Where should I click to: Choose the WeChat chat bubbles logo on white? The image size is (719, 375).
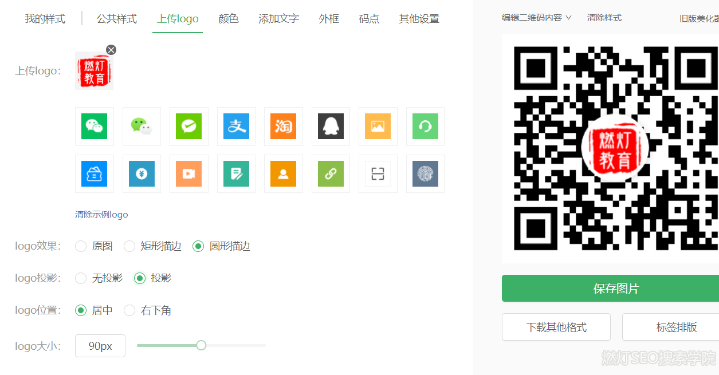tap(142, 127)
